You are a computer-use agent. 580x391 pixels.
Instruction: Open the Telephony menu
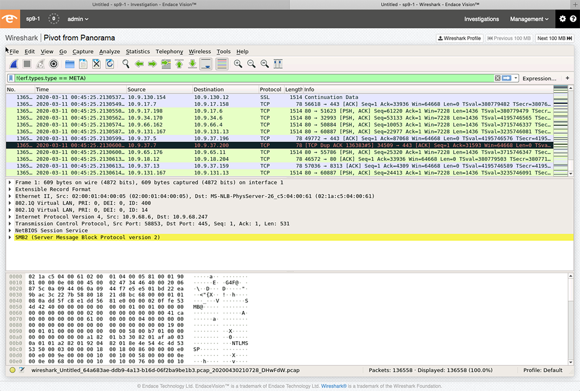pyautogui.click(x=169, y=52)
